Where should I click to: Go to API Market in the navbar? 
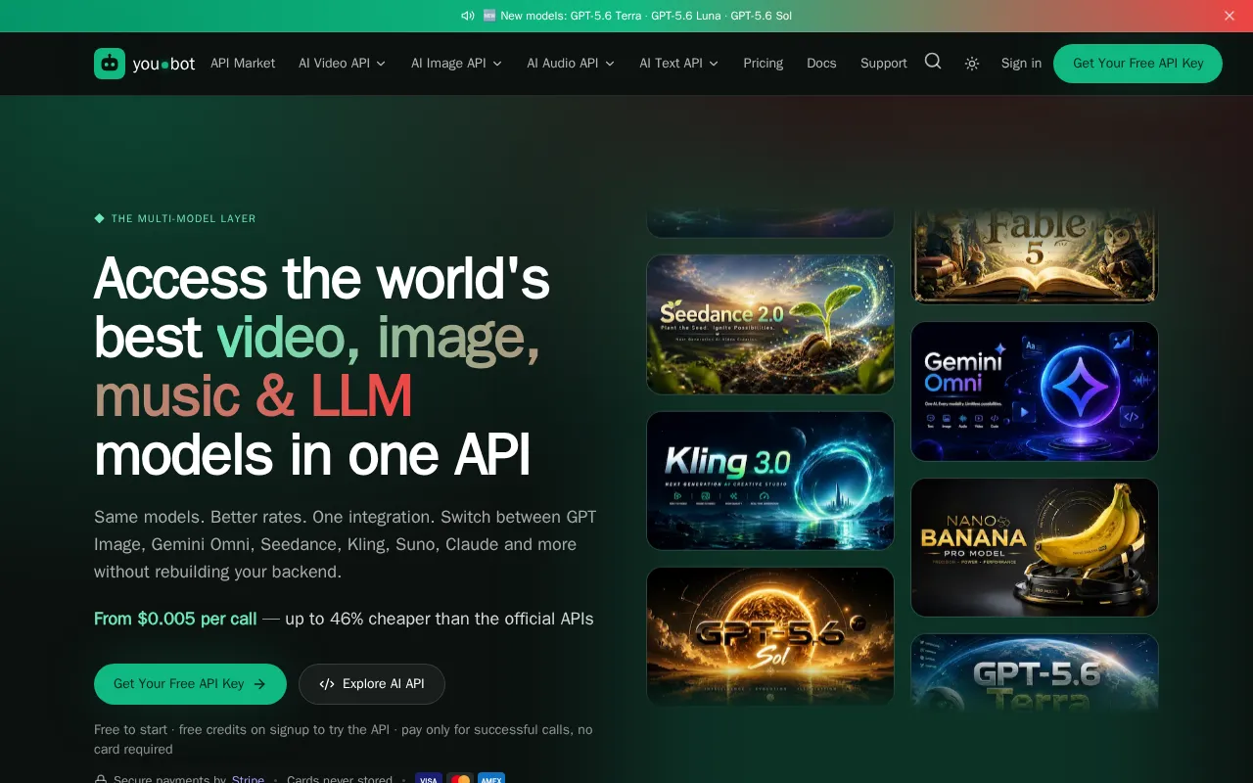[243, 64]
